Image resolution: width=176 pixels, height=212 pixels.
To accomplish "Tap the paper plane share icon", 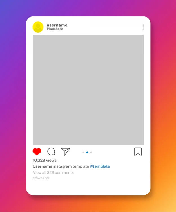I will (x=66, y=152).
